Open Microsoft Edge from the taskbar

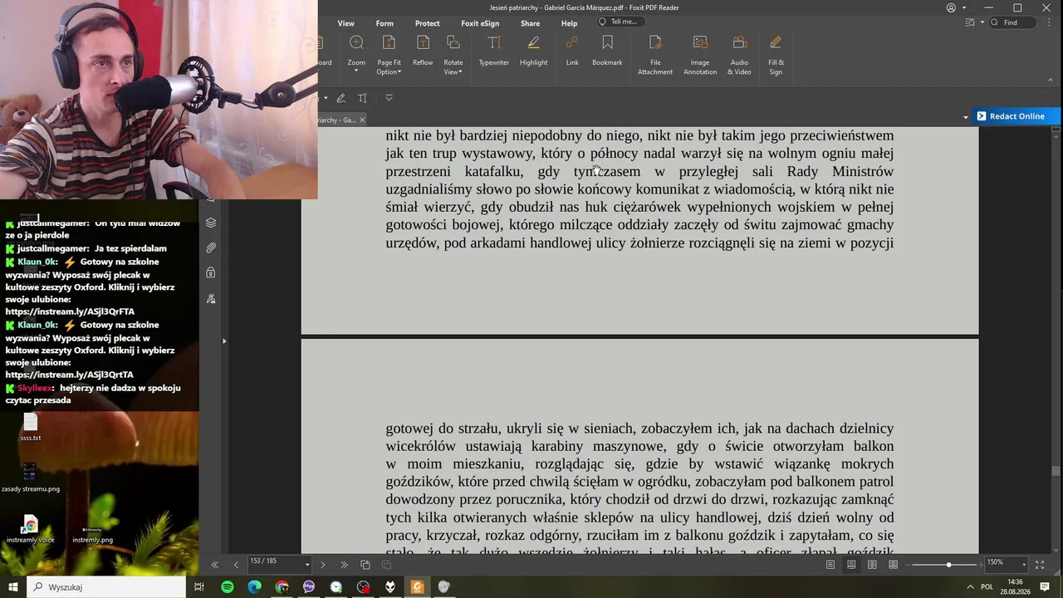[255, 587]
